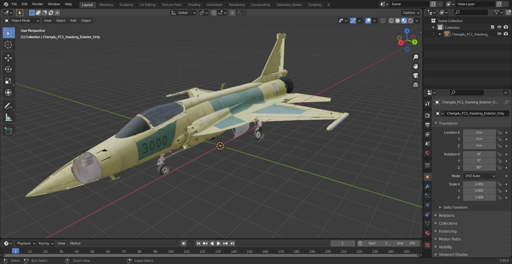Click the Location X value field
512x264 pixels.
click(x=479, y=133)
